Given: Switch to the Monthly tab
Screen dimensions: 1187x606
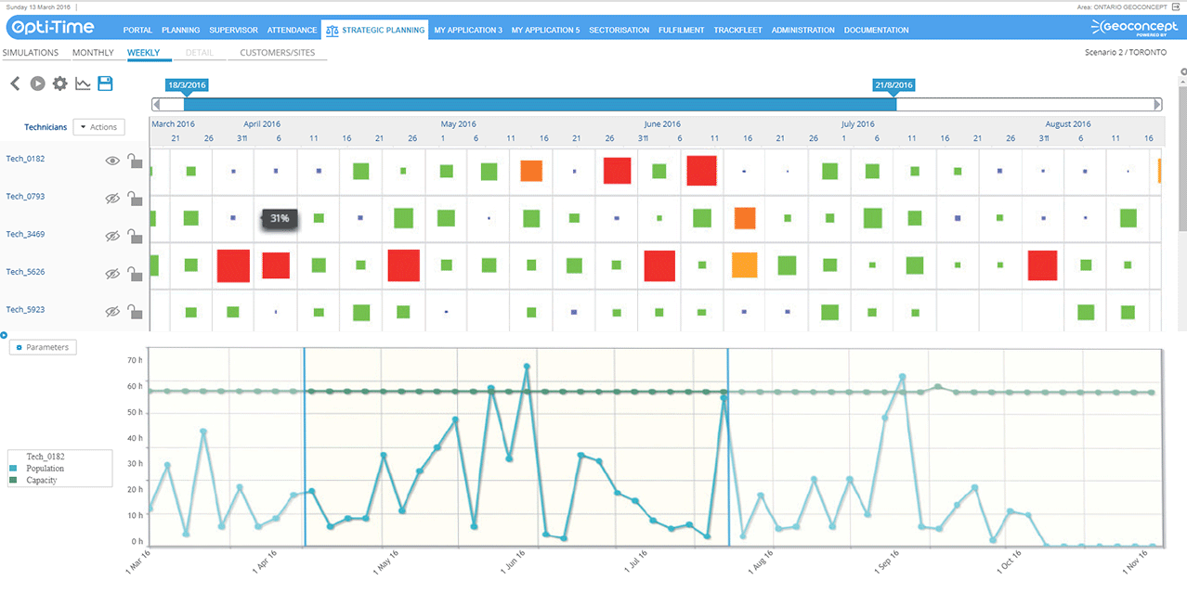Looking at the screenshot, I should [x=93, y=53].
